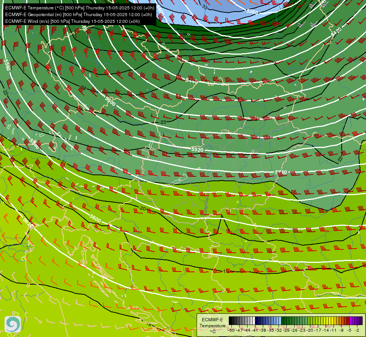Click the -21 isotherm label on the map
This screenshot has width=366, height=337.
point(63,162)
